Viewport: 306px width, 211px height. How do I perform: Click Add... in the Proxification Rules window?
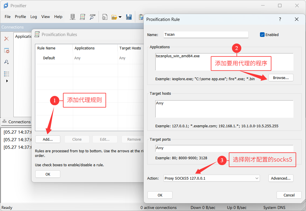point(48,140)
